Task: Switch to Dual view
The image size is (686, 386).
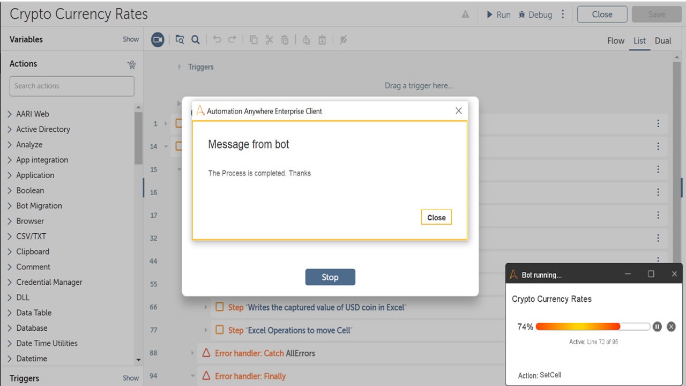Action: click(x=663, y=41)
